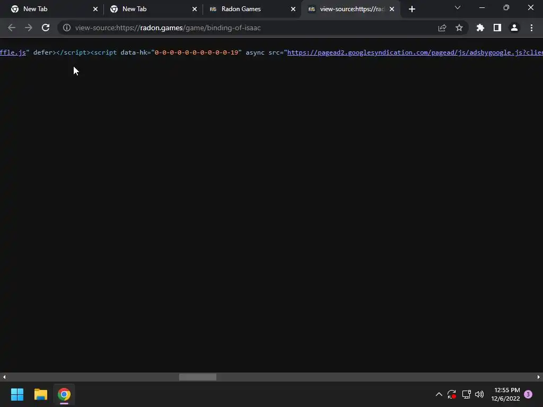This screenshot has width=543, height=407.
Task: Open the Extensions puzzle icon
Action: (x=480, y=28)
